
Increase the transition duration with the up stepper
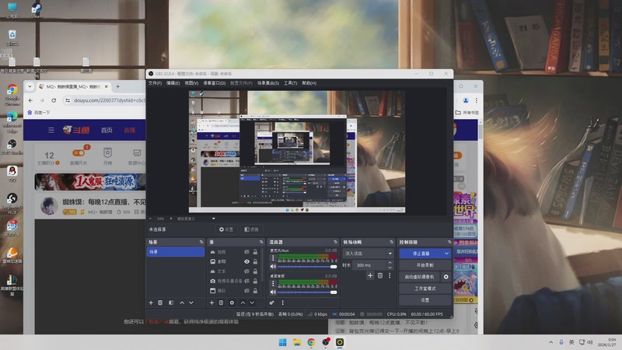click(x=390, y=263)
